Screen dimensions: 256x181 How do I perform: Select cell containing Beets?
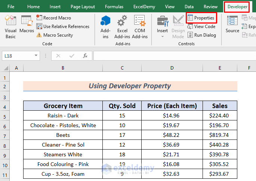click(63, 135)
